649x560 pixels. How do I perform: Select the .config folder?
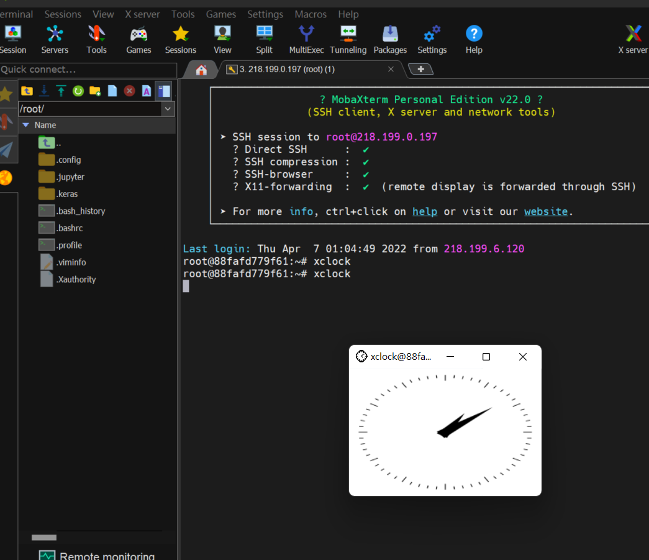pyautogui.click(x=60, y=160)
